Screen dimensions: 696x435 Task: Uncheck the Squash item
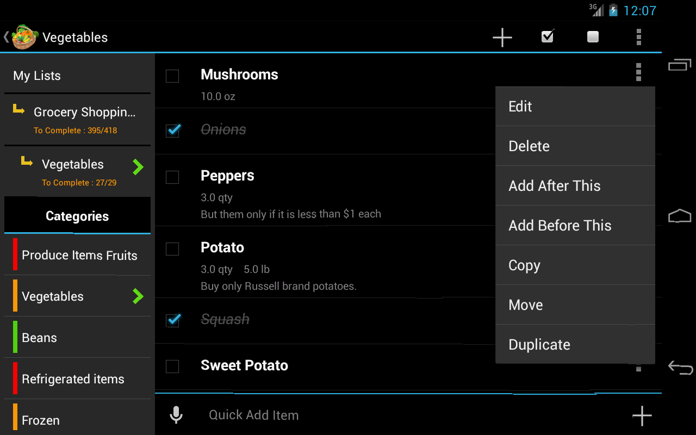pos(172,321)
